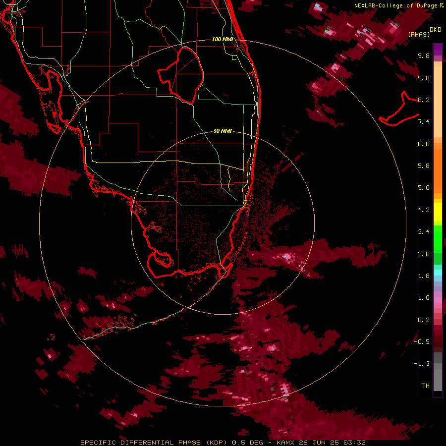Click the SPECIFIC DIFFERENTIAL PHASE (KDP) caption text
This screenshot has height=446, width=446.
[x=153, y=443]
